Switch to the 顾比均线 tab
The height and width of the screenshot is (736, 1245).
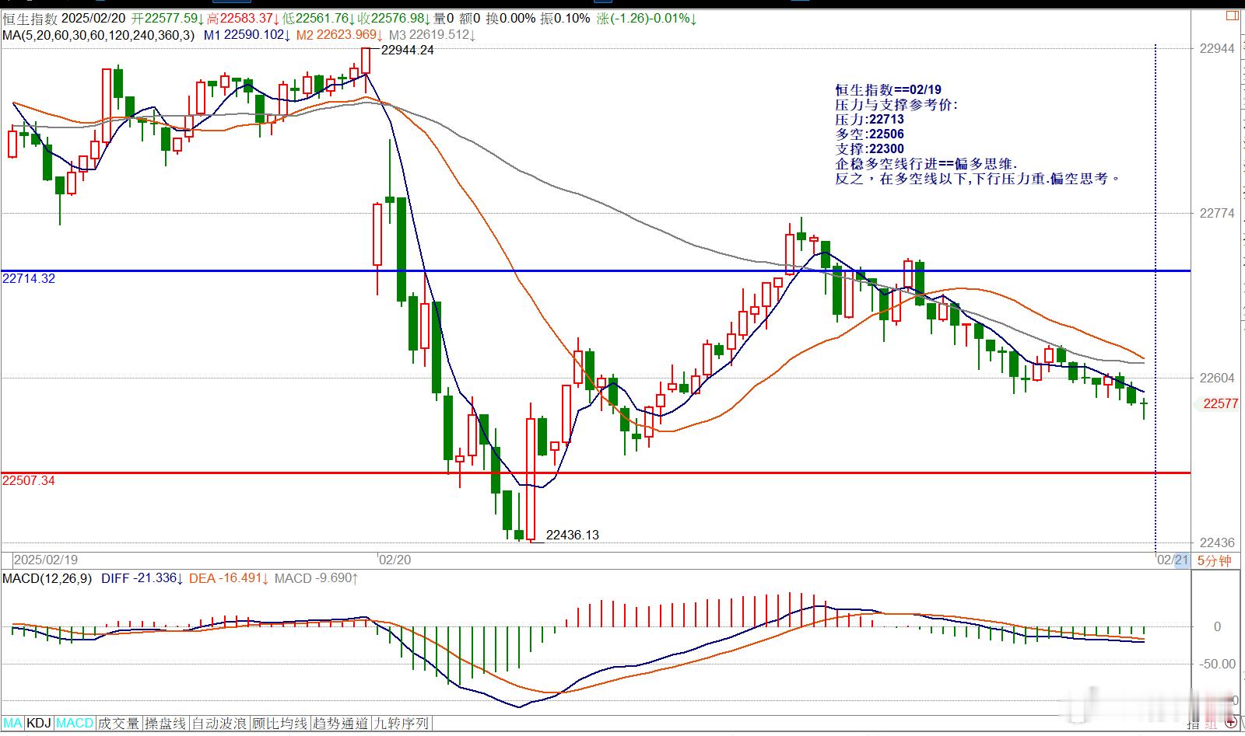click(280, 724)
